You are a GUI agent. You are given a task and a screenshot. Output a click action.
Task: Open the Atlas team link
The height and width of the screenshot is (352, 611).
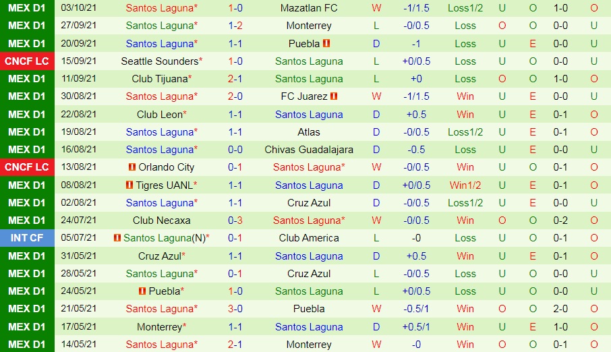309,132
